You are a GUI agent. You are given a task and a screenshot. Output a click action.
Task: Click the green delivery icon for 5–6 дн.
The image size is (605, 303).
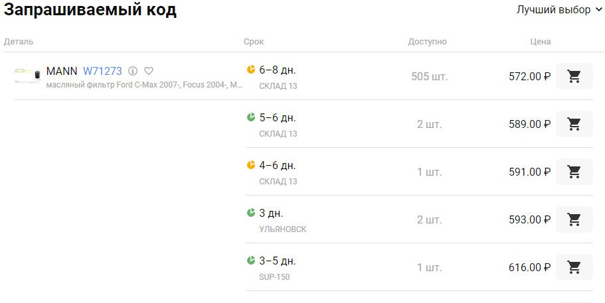click(251, 117)
